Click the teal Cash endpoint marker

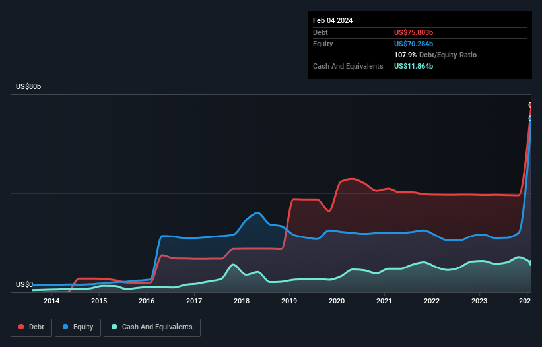(x=531, y=263)
